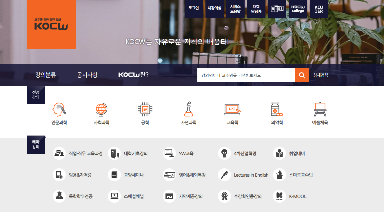384x212 pixels.
Task: Click the KOCW orange logo
Action: coord(51,24)
